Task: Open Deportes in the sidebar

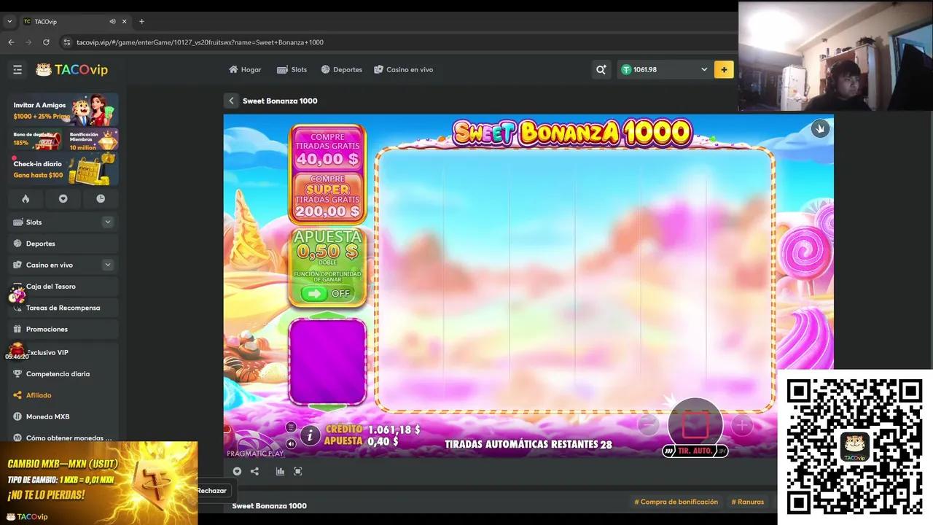Action: pyautogui.click(x=63, y=244)
